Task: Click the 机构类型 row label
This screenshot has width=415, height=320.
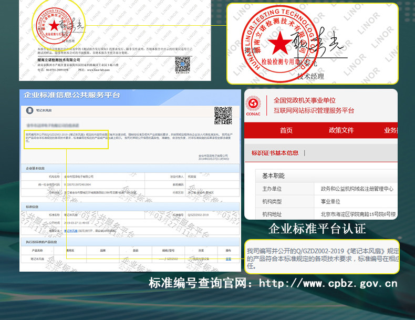Action: 272,201
